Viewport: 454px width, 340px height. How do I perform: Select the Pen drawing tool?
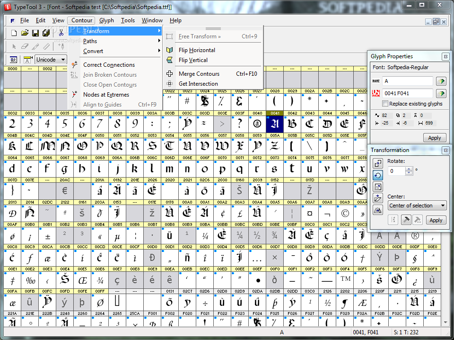61,46
